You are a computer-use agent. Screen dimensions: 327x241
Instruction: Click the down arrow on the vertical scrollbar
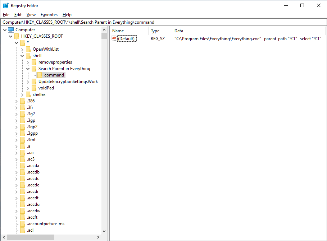(x=104, y=231)
